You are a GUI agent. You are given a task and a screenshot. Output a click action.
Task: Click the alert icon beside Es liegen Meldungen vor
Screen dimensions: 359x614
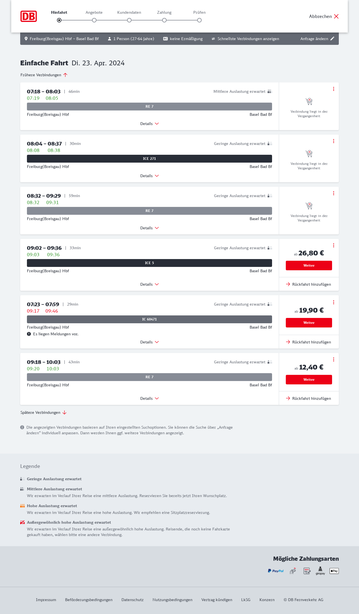point(29,334)
